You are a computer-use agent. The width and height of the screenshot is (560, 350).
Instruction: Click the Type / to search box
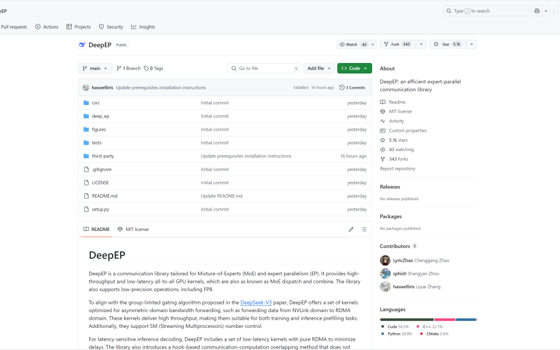tap(486, 11)
